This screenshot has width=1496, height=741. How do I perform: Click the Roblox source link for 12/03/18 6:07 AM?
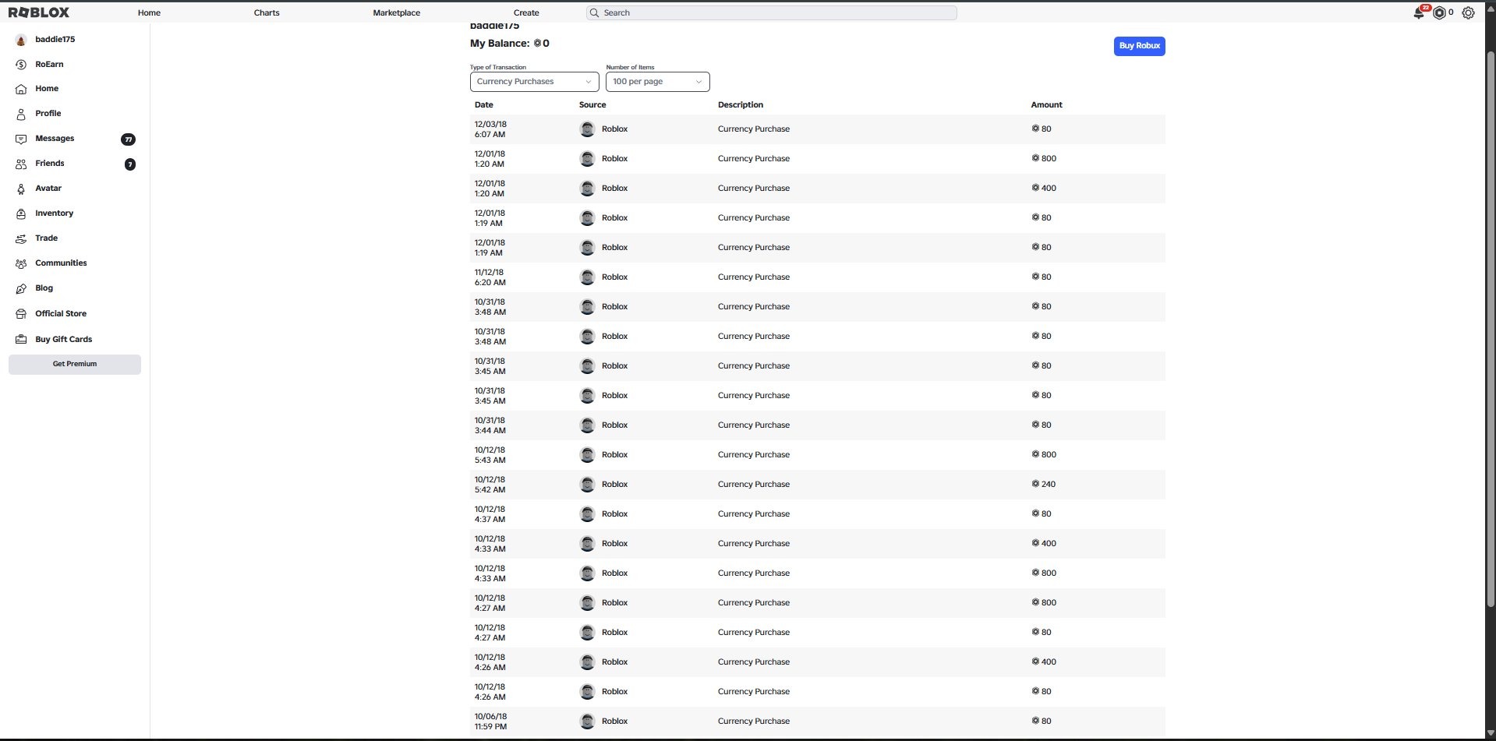tap(614, 129)
